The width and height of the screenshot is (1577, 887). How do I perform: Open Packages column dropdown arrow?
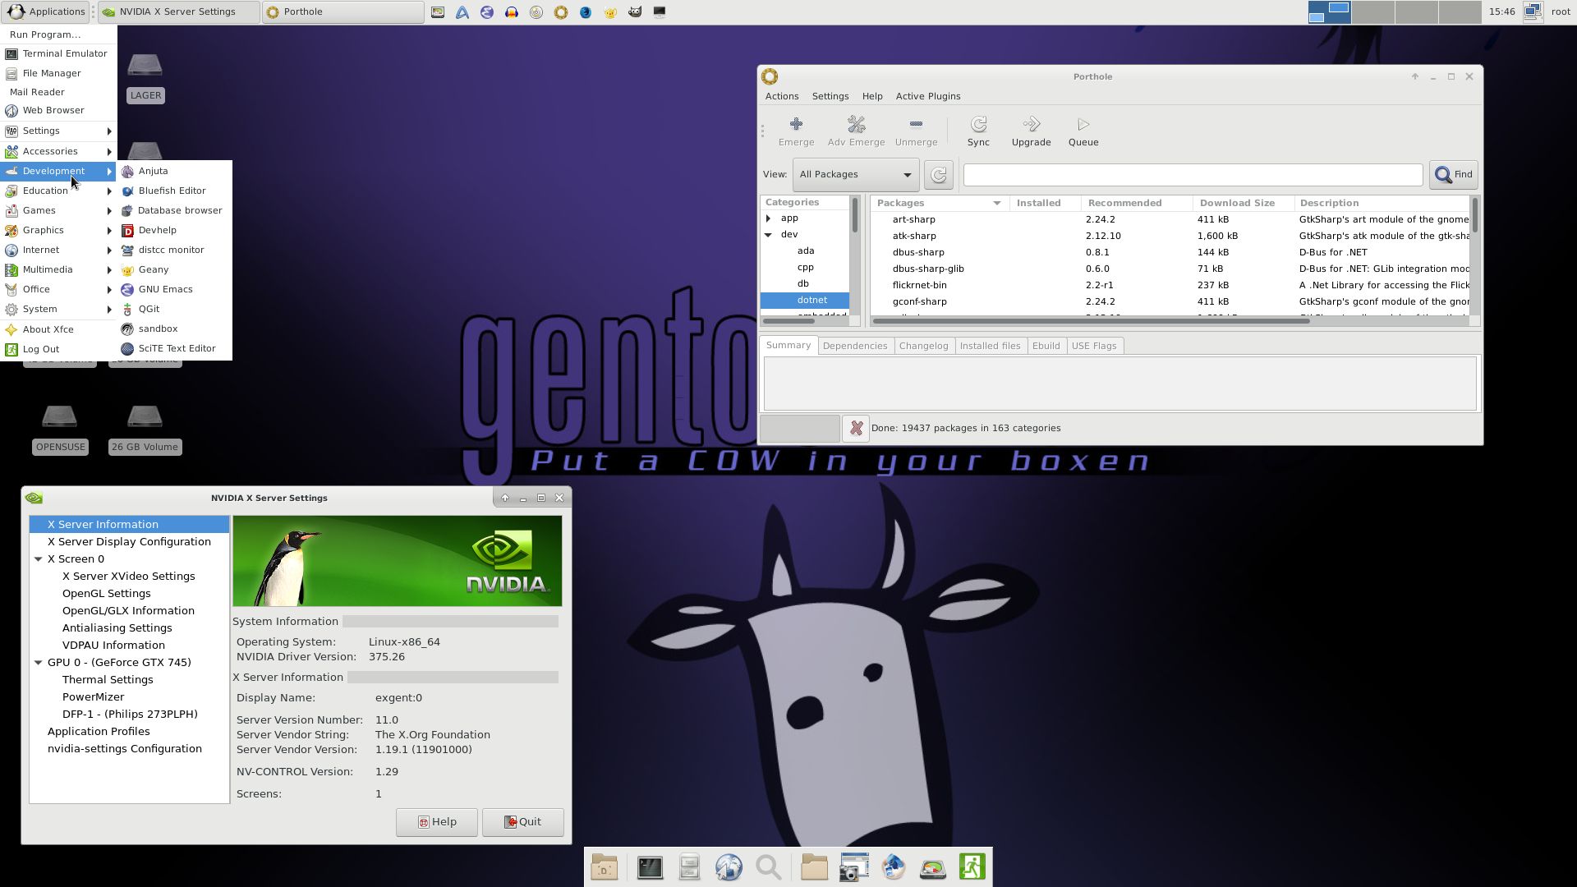[997, 203]
